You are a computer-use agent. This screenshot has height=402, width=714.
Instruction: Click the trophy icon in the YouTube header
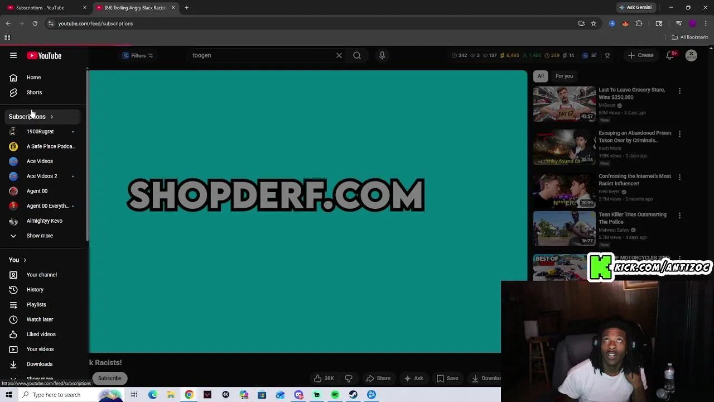tap(607, 55)
